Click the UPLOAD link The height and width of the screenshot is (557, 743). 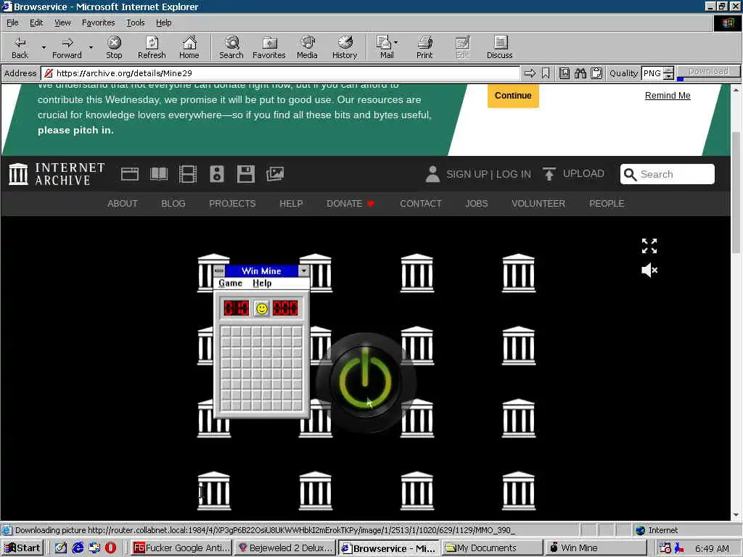click(x=583, y=173)
